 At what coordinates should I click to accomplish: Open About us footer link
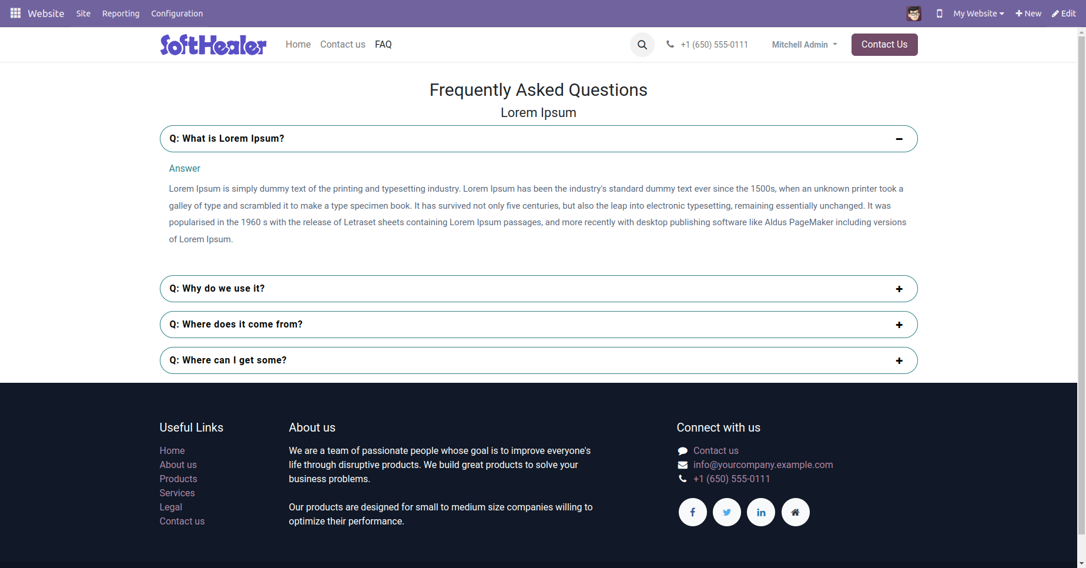point(178,465)
